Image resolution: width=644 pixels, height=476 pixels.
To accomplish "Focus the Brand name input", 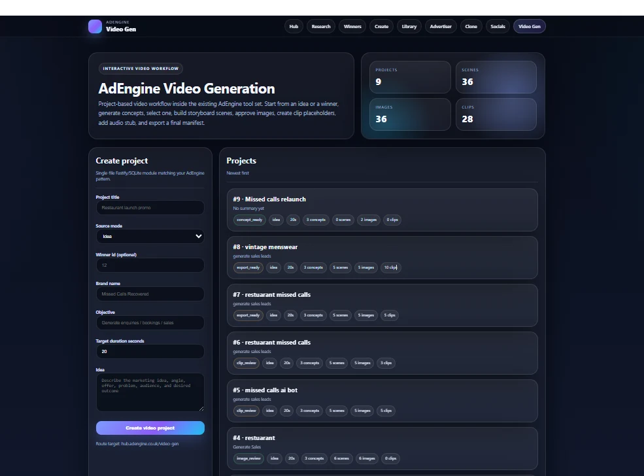I will click(150, 294).
